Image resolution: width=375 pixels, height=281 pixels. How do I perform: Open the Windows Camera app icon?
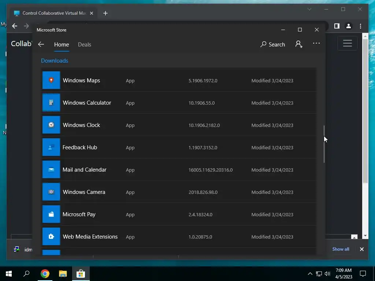(51, 192)
